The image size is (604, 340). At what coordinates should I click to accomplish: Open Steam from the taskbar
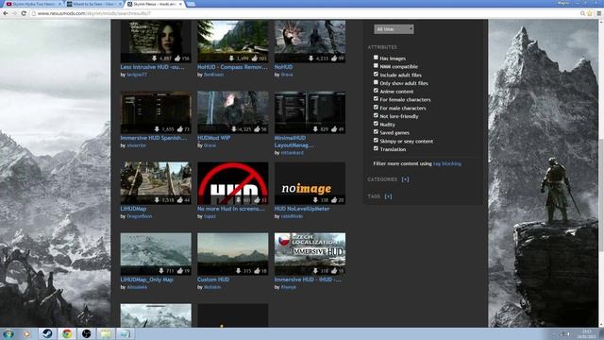click(x=47, y=333)
